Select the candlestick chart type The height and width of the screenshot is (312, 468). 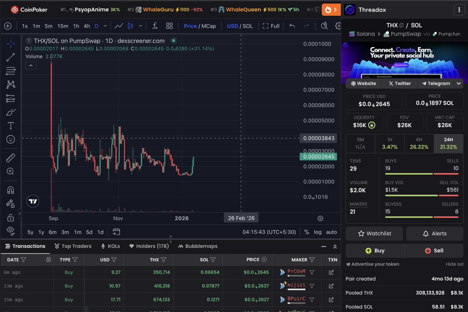[x=130, y=26]
